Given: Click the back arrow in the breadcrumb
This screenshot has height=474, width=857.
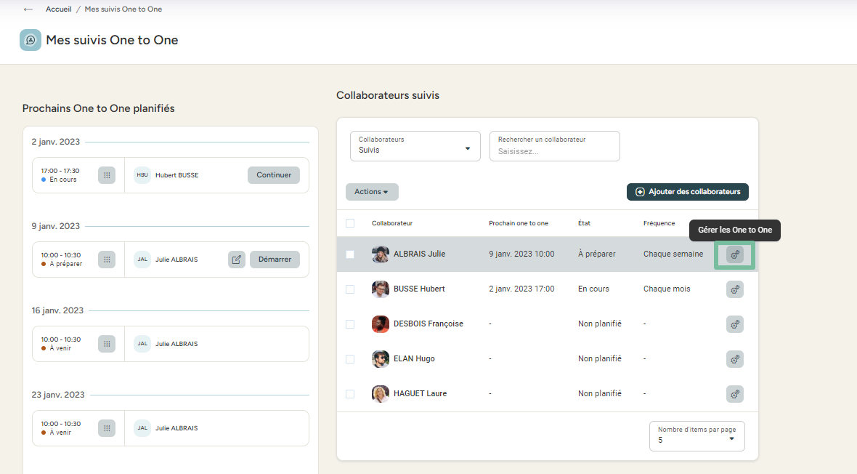Looking at the screenshot, I should click(28, 9).
